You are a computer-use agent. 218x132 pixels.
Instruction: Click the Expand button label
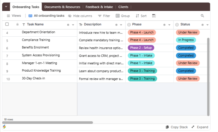point(202,127)
